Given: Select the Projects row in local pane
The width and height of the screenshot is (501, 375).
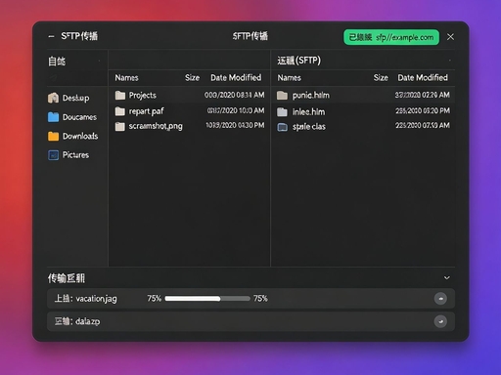Looking at the screenshot, I should [189, 95].
